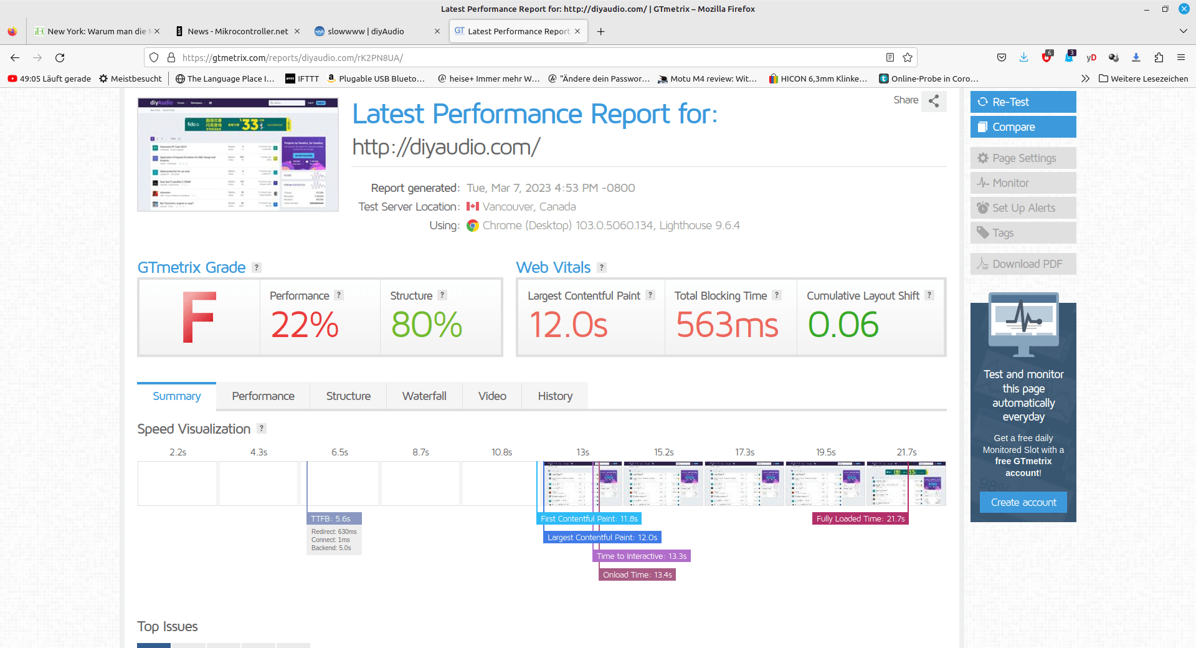Click help icon next to GTmetrix Grade

click(x=256, y=267)
